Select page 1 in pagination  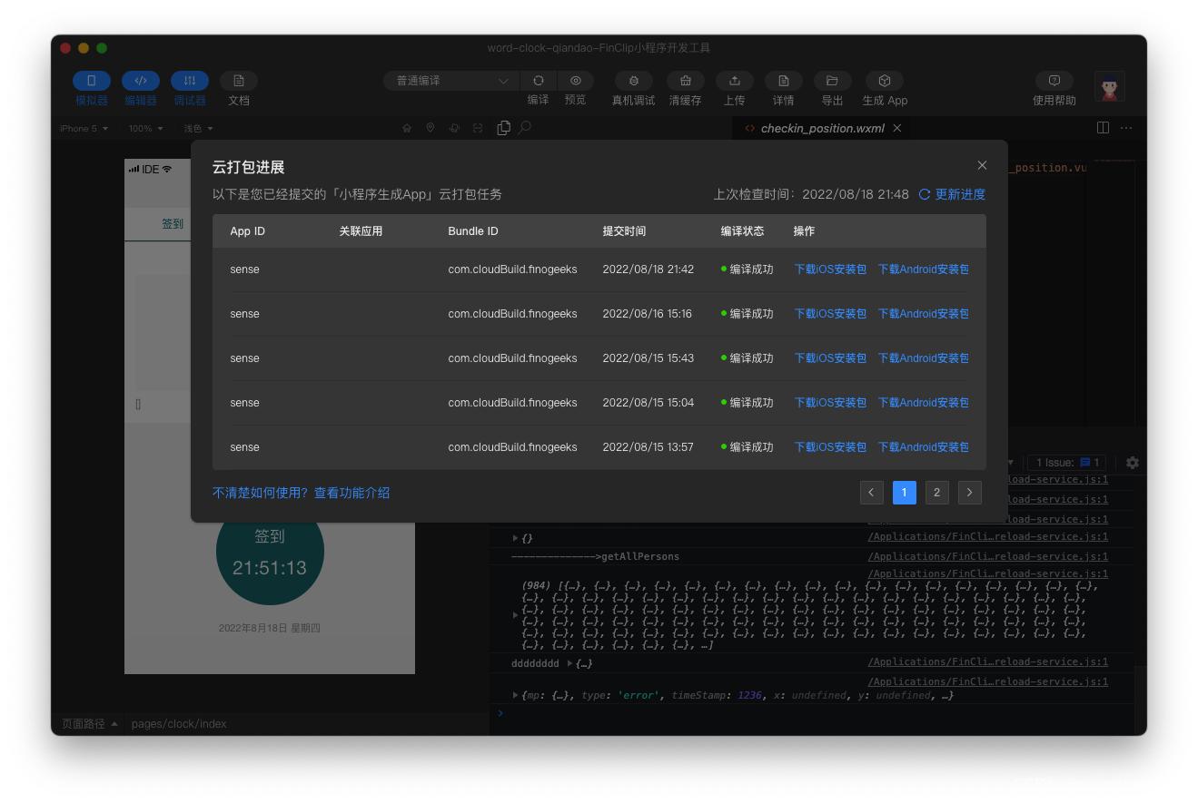click(904, 492)
